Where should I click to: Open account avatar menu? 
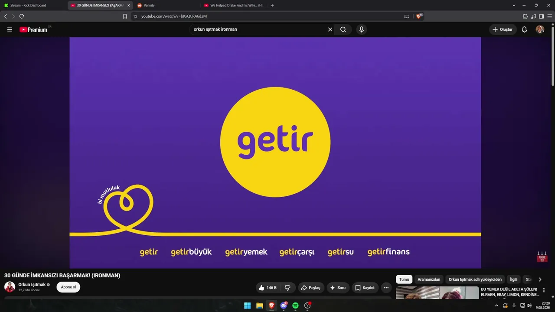[x=540, y=29]
